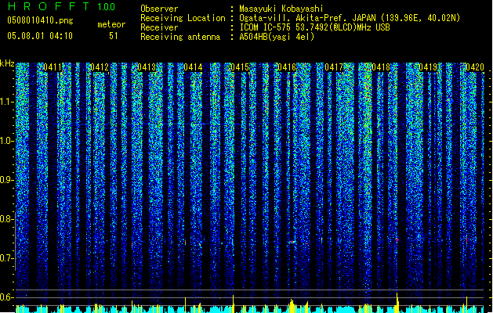Image resolution: width=493 pixels, height=313 pixels.
Task: Click the ICOM IC-575 53.7492 MHz text
Action: [x=314, y=27]
